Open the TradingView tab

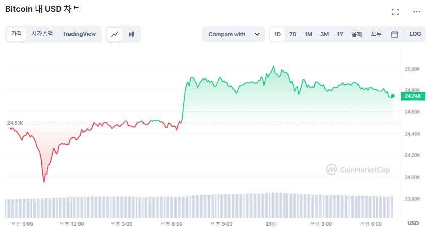coord(79,34)
